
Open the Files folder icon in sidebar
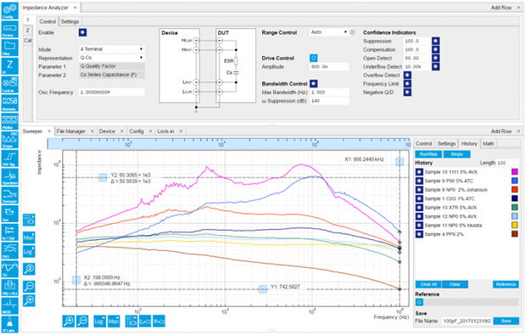point(10,47)
